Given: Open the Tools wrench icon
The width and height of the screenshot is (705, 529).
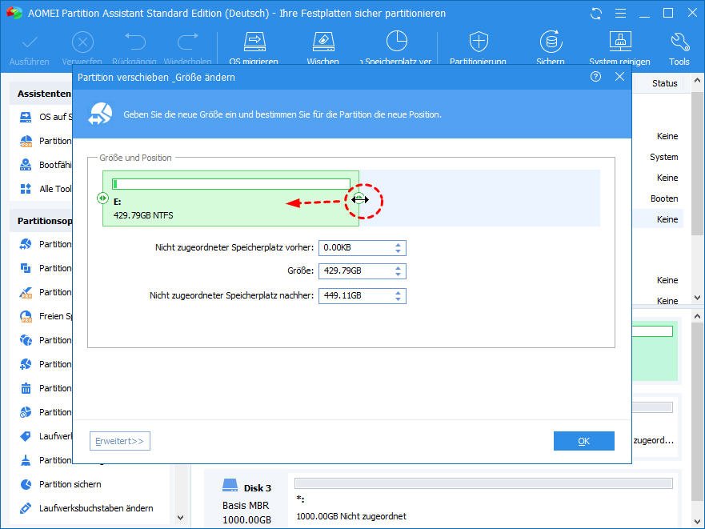Looking at the screenshot, I should coord(679,42).
